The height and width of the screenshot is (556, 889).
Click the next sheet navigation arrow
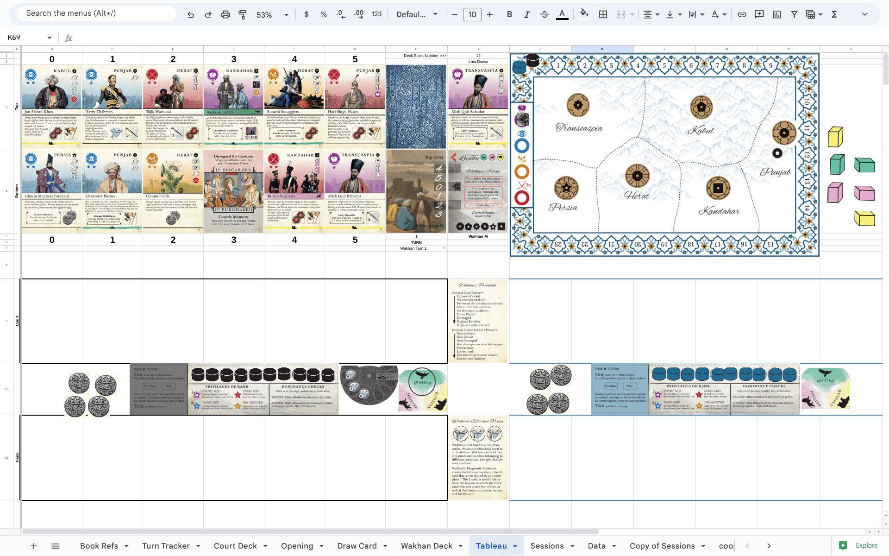[x=768, y=546]
